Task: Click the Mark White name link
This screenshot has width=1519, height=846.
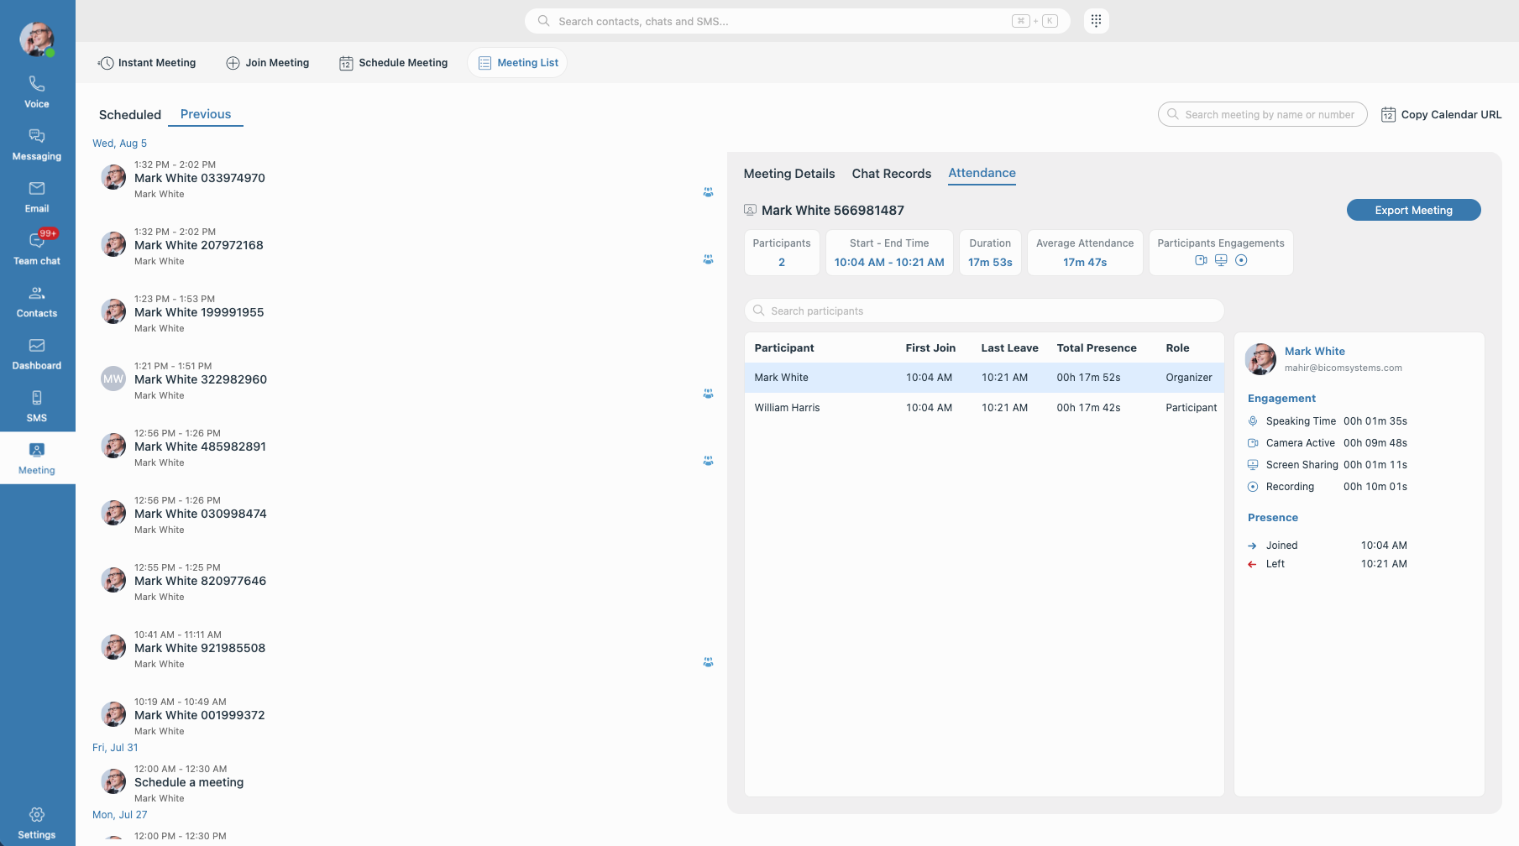Action: [x=1314, y=352]
